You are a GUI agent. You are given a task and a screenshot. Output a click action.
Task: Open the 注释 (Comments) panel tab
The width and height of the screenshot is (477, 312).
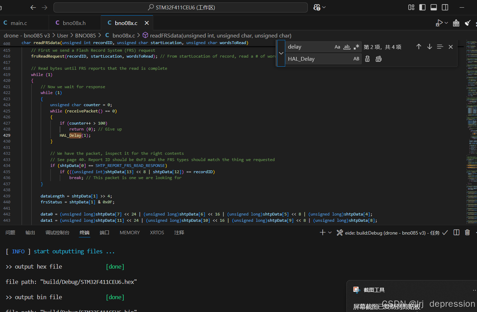pos(179,233)
